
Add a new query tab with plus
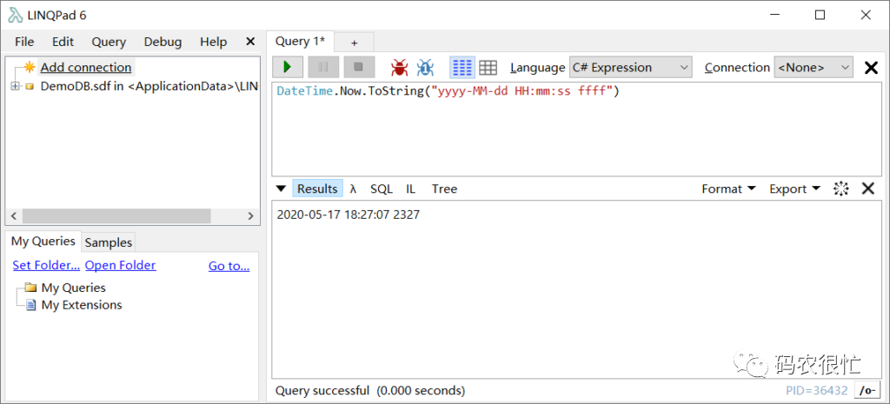pos(355,43)
